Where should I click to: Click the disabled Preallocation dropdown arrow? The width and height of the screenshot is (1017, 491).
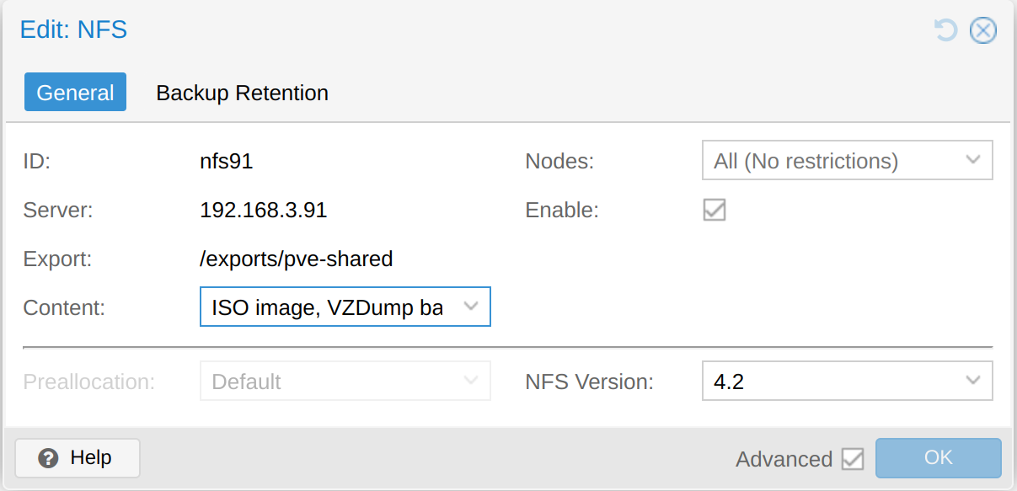click(x=471, y=382)
